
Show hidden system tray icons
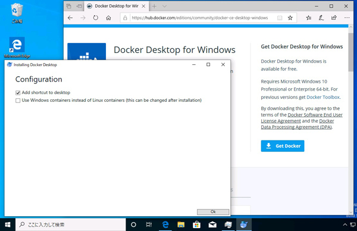[345, 224]
